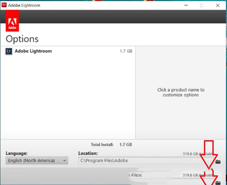Click the C:\Program Files\Adobe location field
The width and height of the screenshot is (227, 185).
[146, 160]
